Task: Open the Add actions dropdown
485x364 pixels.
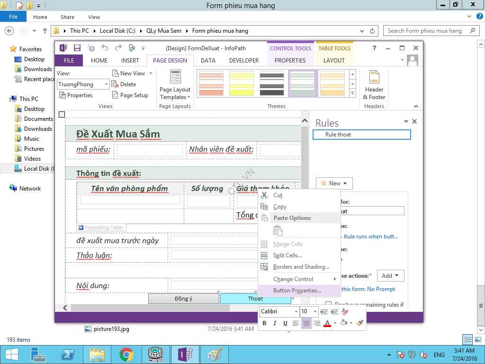Action: point(391,276)
